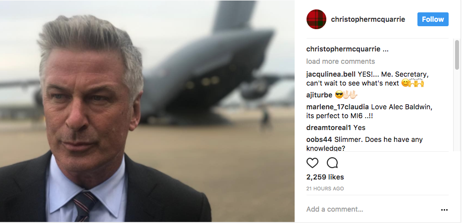The height and width of the screenshot is (223, 462).
Task: View the marlene_17claudia profile
Action: point(337,107)
